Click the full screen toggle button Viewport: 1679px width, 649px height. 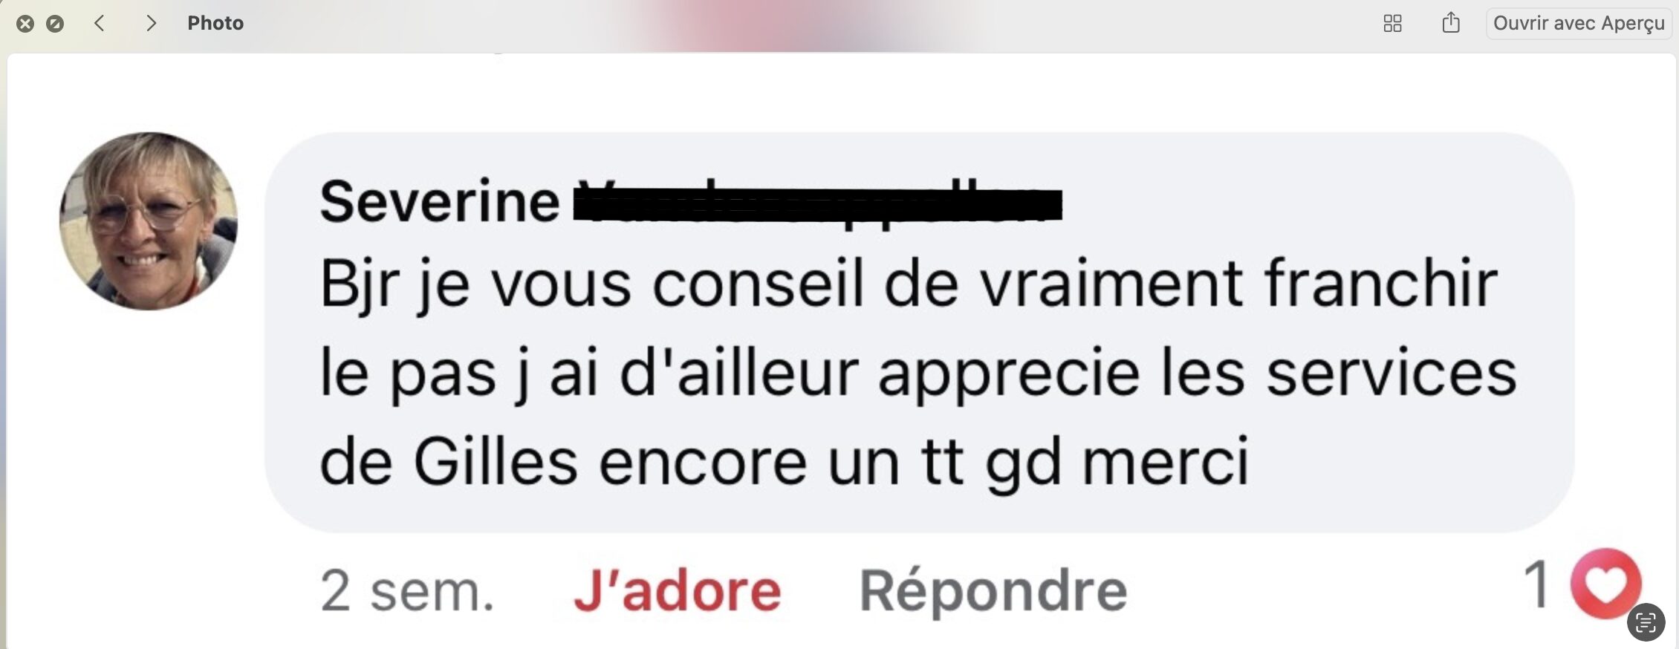pos(55,24)
